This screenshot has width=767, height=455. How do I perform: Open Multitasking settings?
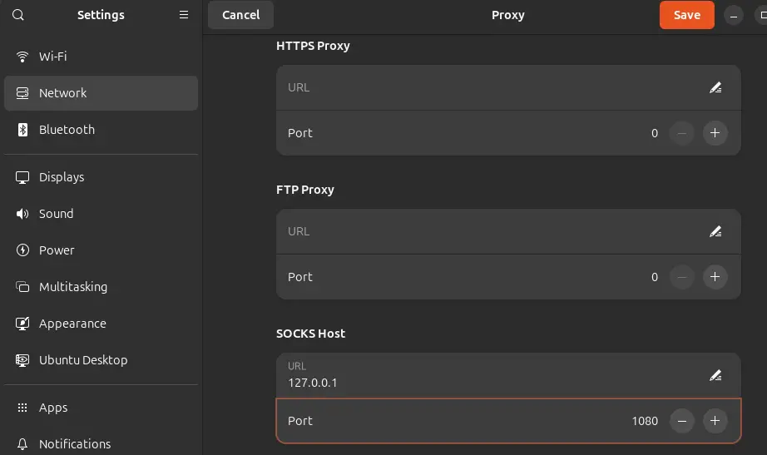coord(101,287)
